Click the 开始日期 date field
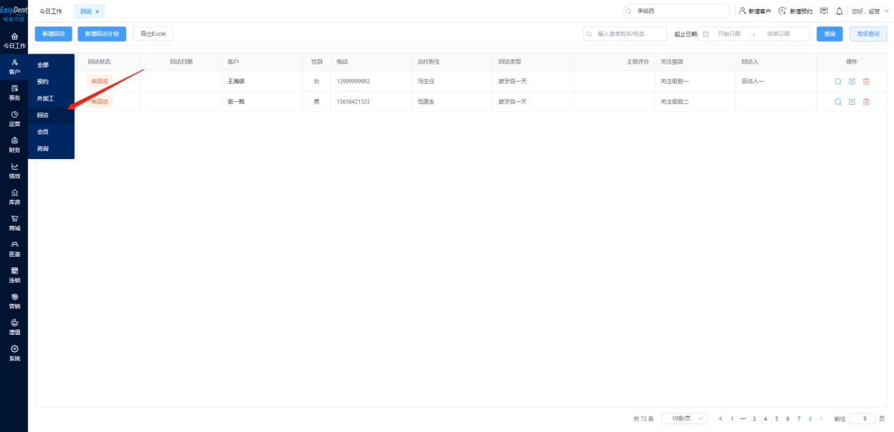Viewport: 894px width, 432px height. 729,34
